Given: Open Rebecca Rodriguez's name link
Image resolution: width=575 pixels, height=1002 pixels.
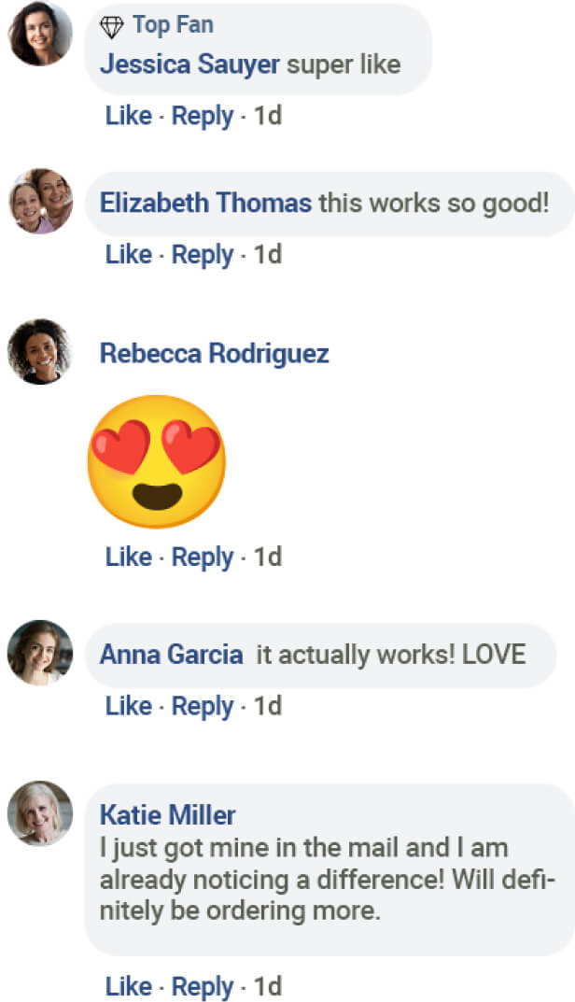Looking at the screenshot, I should (x=214, y=354).
